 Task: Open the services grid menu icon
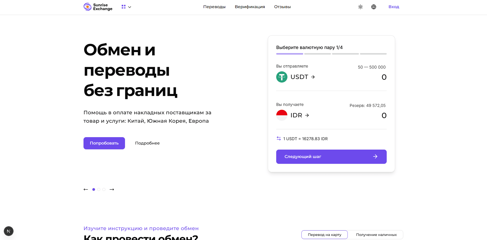pos(123,7)
